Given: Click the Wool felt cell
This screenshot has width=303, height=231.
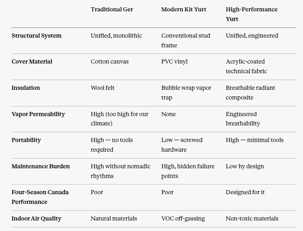Looking at the screenshot, I should [102, 88].
